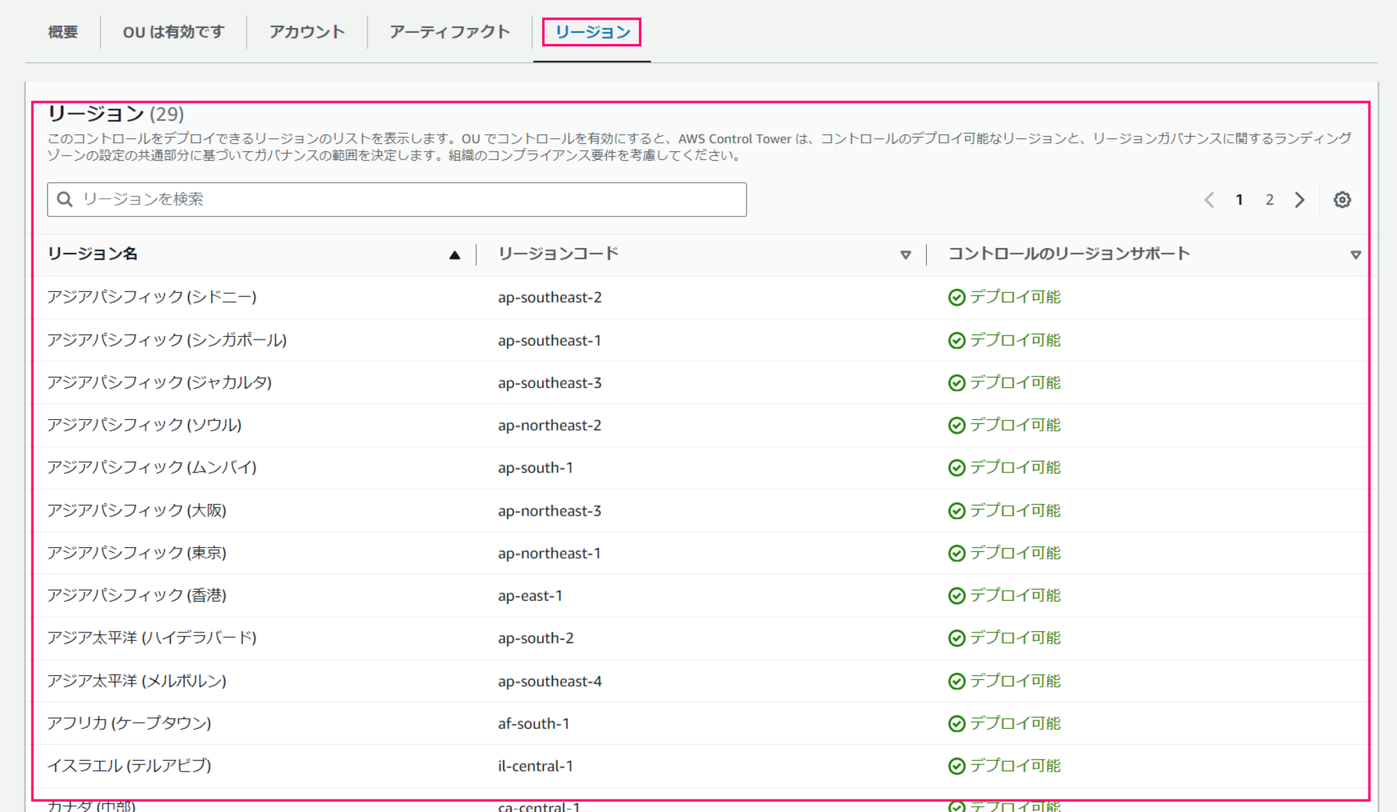This screenshot has width=1397, height=812.
Task: Click デプロイ可能 status for 東京 row
Action: click(x=1016, y=553)
